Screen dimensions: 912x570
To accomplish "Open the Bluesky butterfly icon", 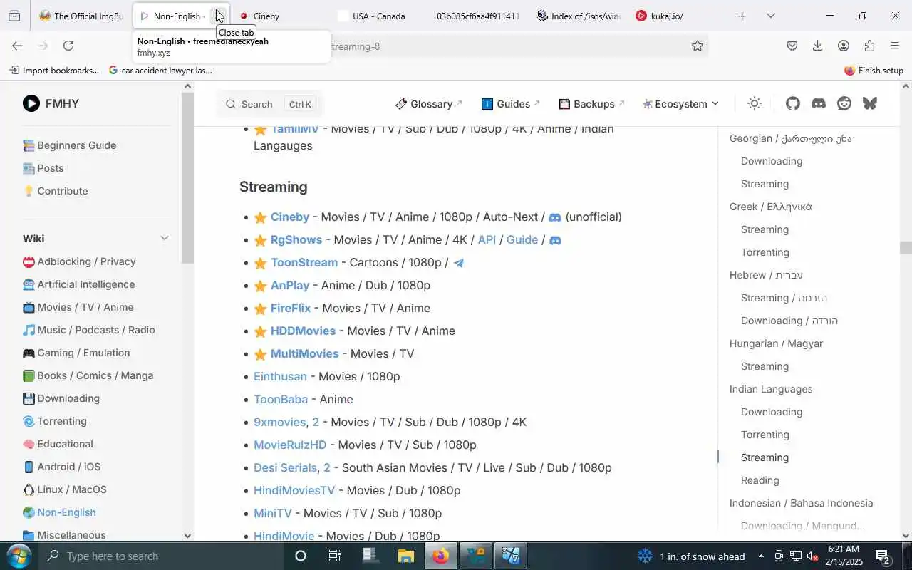I will 870,103.
